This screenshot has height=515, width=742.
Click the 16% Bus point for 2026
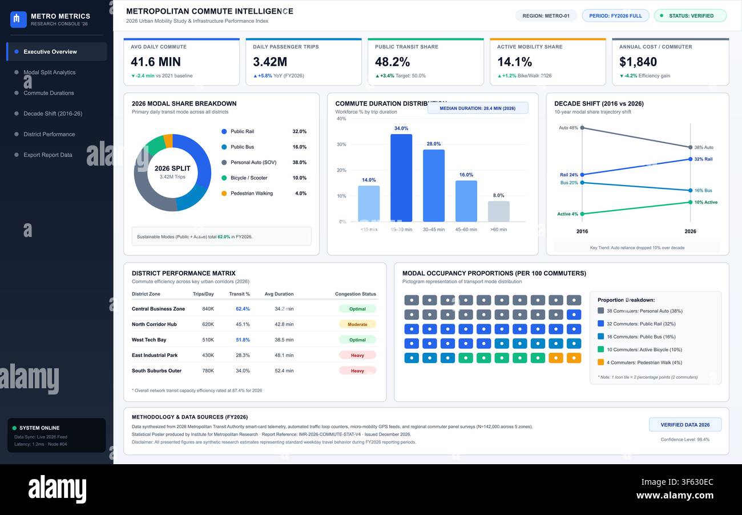(x=691, y=191)
